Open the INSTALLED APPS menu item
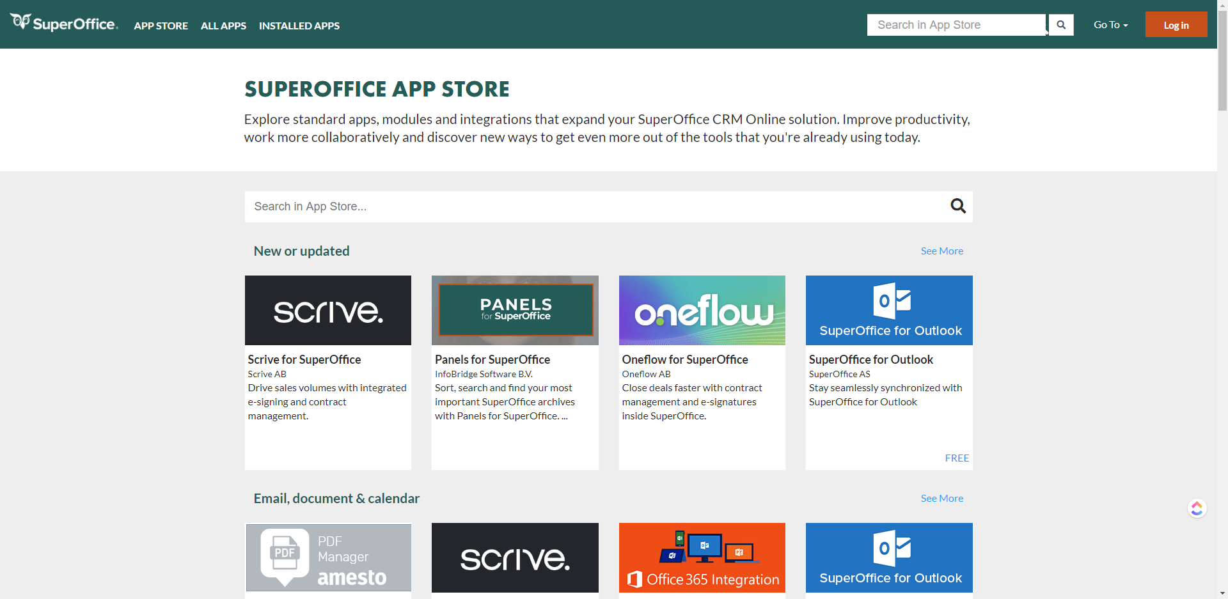The image size is (1228, 599). coord(299,26)
